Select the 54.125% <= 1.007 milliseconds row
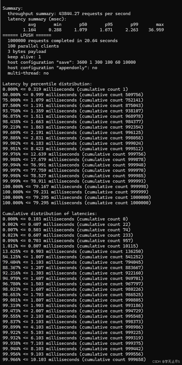 pyautogui.click(x=73, y=257)
